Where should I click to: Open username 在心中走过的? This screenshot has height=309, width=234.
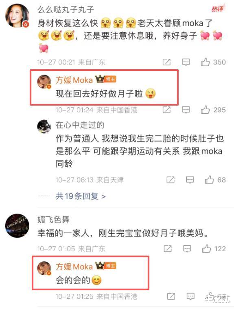click(x=80, y=125)
